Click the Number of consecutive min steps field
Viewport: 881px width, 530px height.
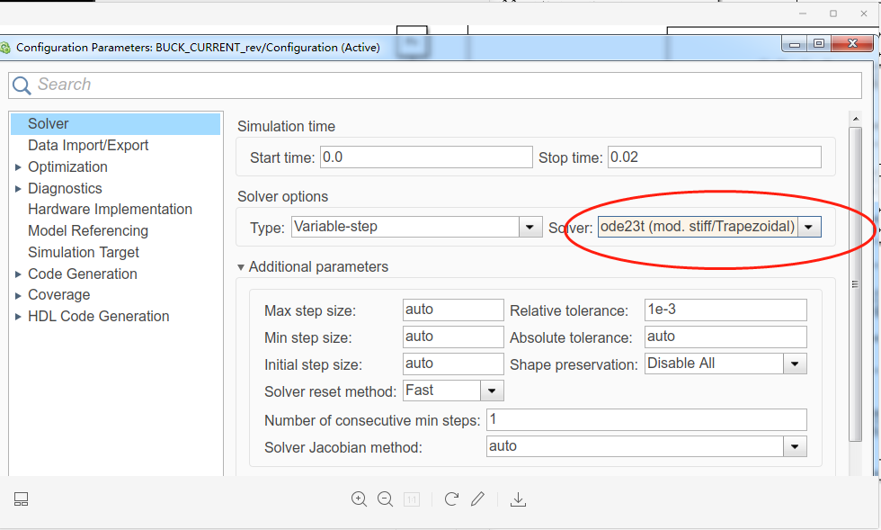pyautogui.click(x=646, y=419)
